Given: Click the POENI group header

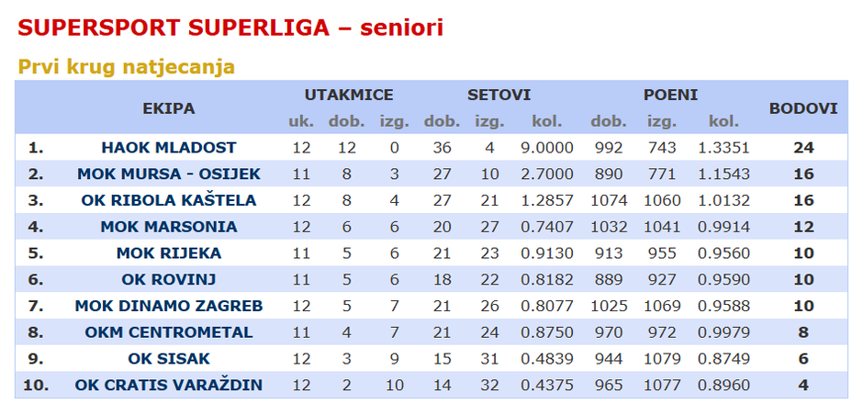Looking at the screenshot, I should 670,95.
